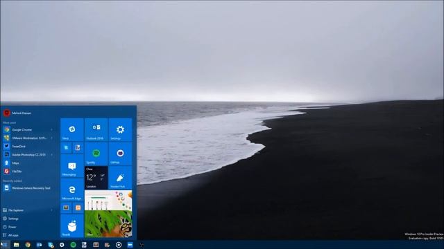The width and height of the screenshot is (444, 249).
Task: Open Google Chrome from the taskbar
Action: 28,245
